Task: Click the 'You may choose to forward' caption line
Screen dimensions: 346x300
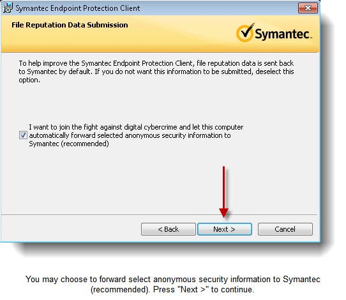Action: click(173, 280)
